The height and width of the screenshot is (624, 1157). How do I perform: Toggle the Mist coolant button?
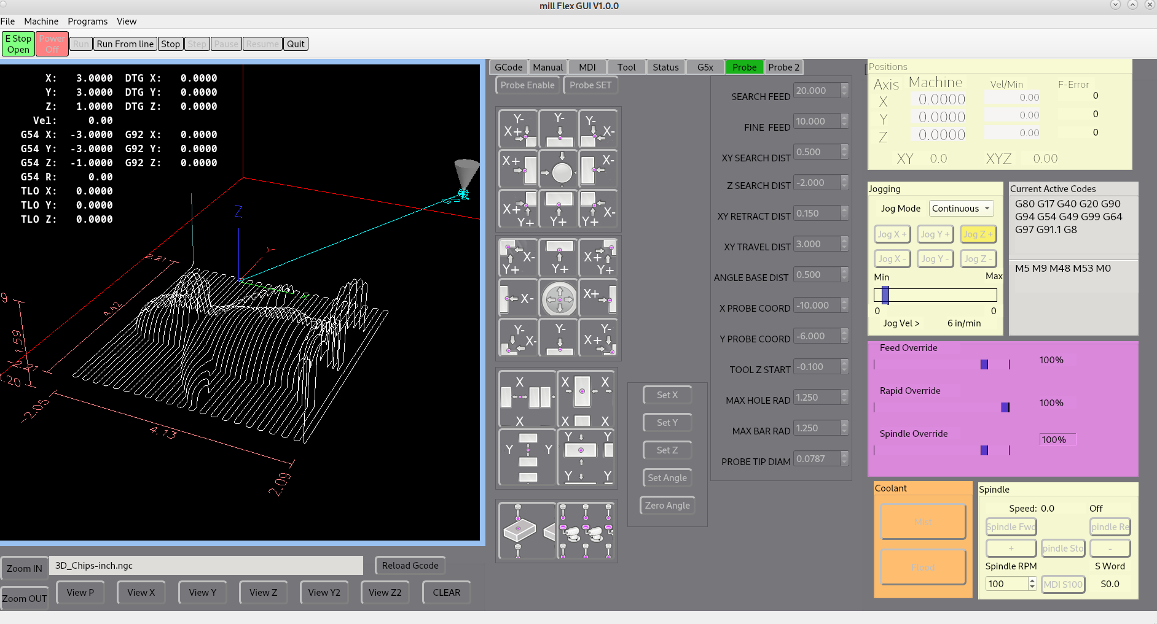(923, 522)
